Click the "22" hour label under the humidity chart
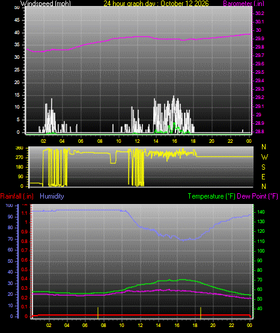 point(231,325)
